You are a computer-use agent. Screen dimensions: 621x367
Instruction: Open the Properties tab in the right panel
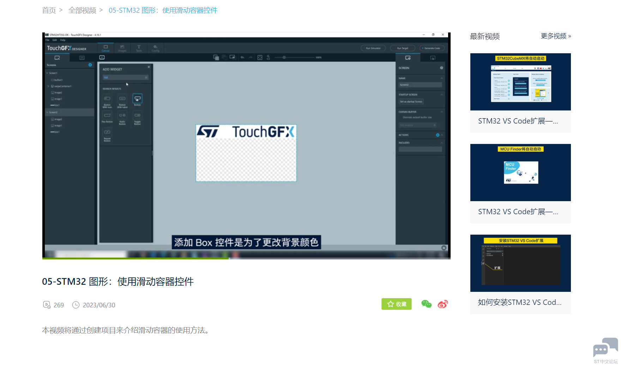tap(408, 58)
